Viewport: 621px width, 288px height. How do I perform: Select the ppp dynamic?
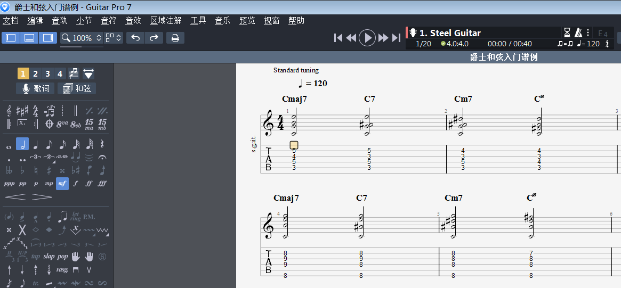9,184
